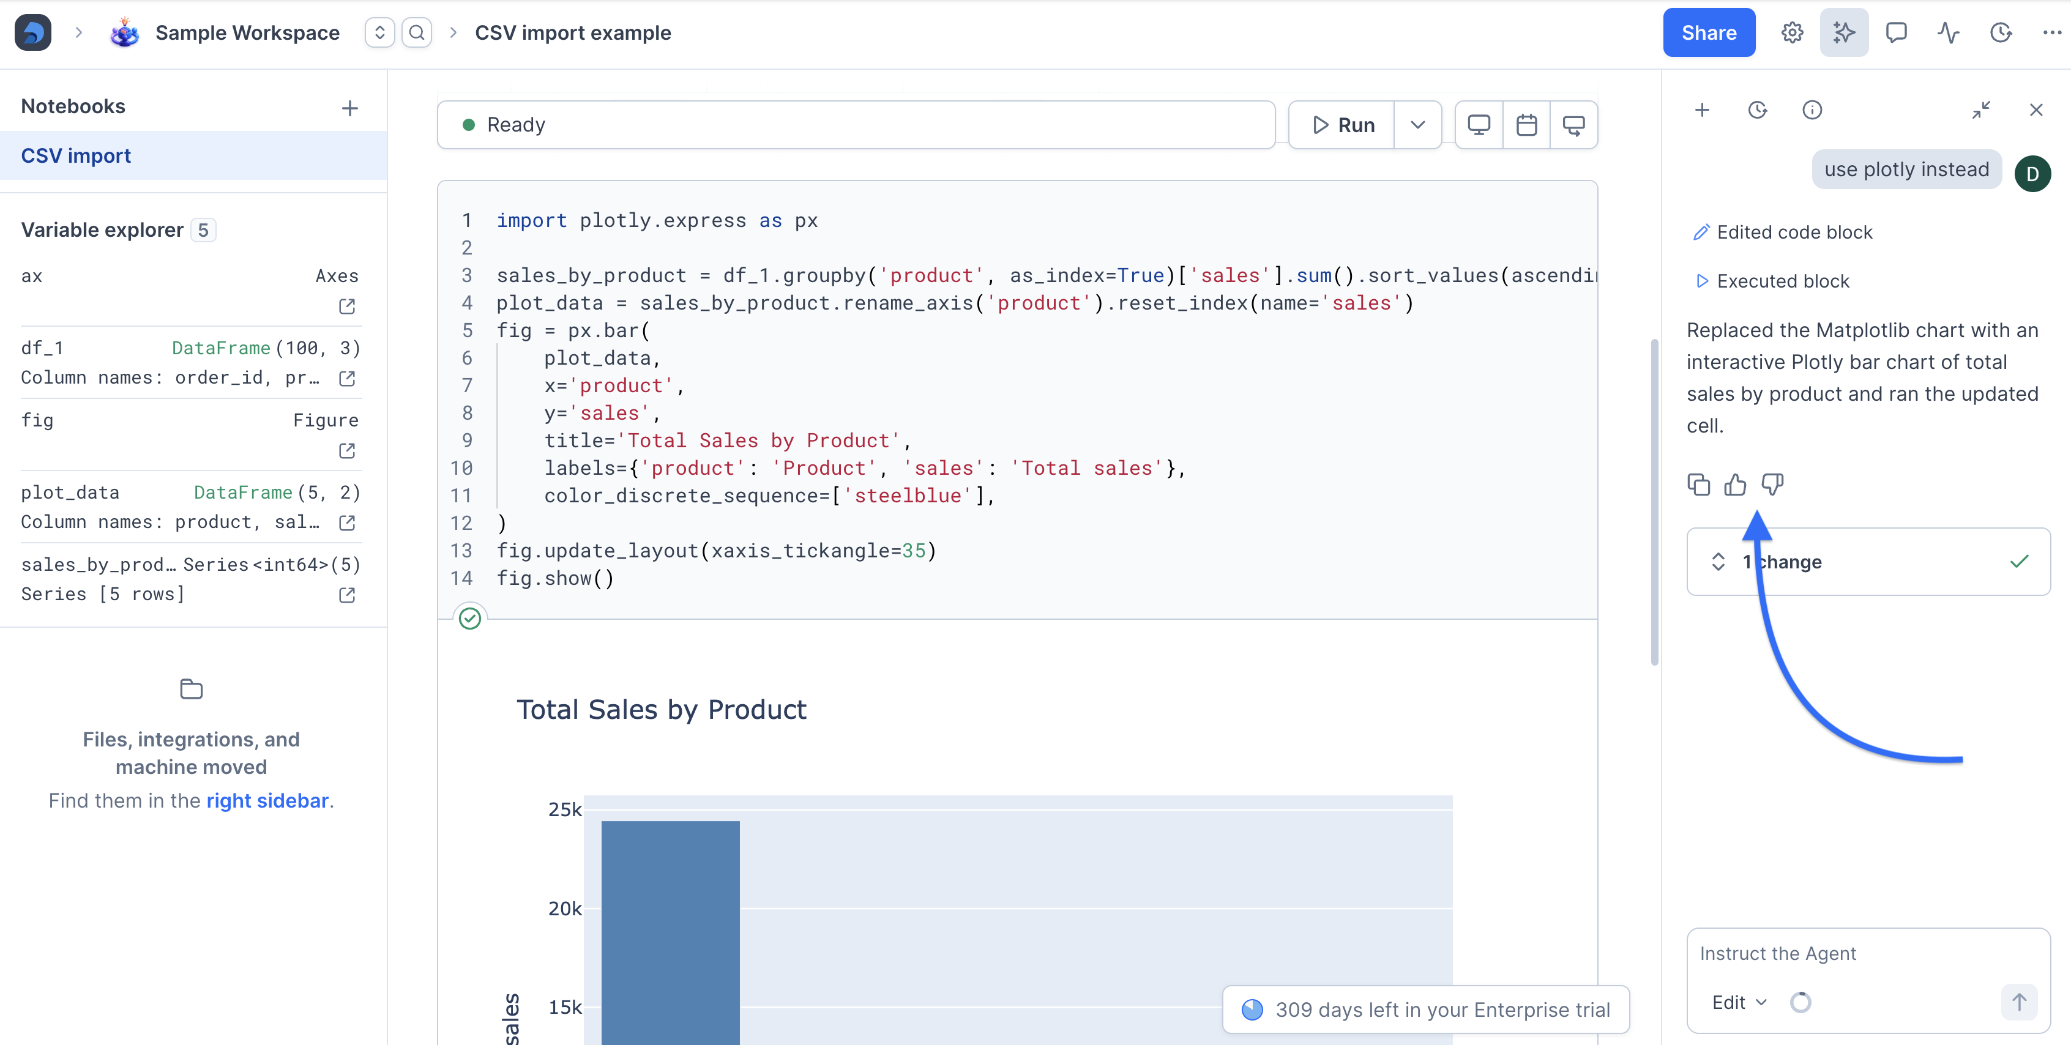Open the comments speech bubble icon
Viewport: 2071px width, 1045px height.
point(1896,33)
